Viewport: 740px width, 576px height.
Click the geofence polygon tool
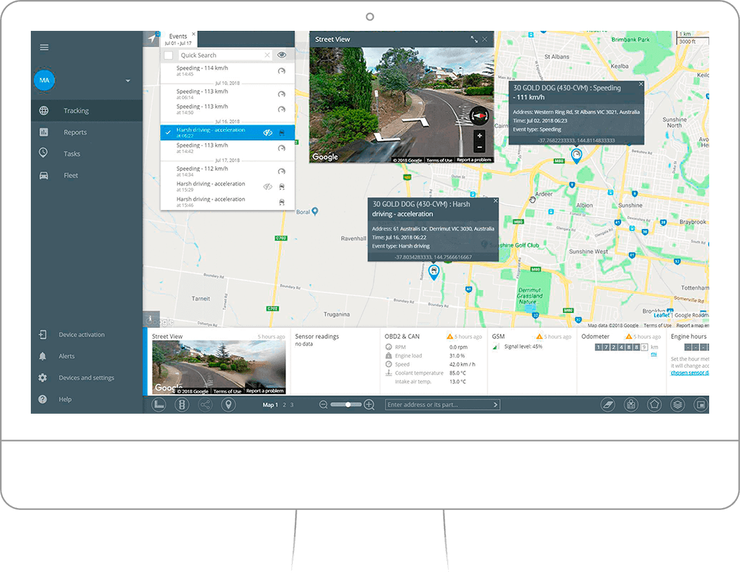tap(654, 405)
